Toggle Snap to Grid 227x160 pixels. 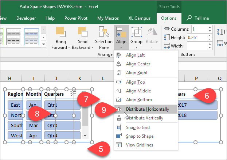pos(138,127)
